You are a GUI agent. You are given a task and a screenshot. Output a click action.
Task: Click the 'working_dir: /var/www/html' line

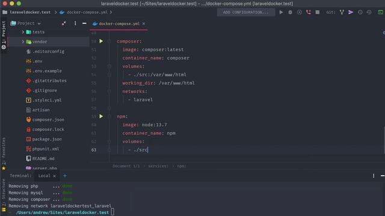click(x=158, y=83)
